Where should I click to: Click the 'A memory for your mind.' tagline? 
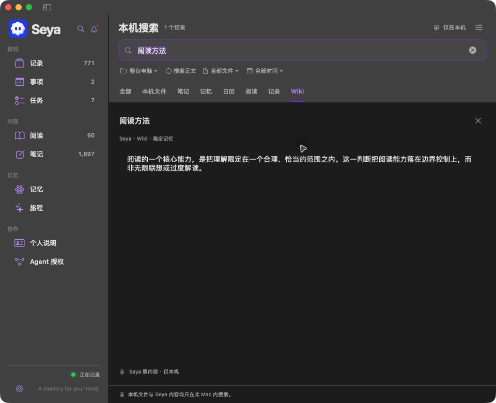(69, 389)
